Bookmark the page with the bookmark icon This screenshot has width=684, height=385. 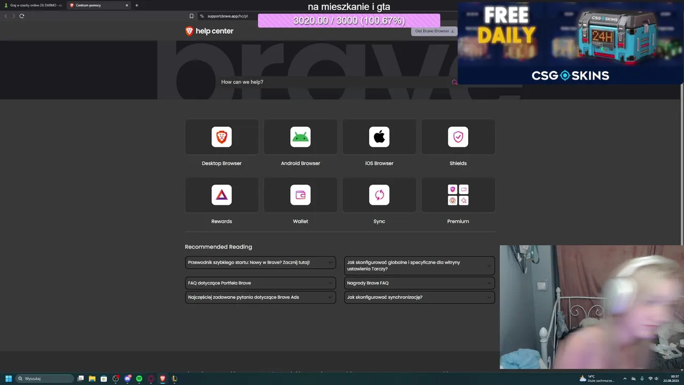pos(191,16)
